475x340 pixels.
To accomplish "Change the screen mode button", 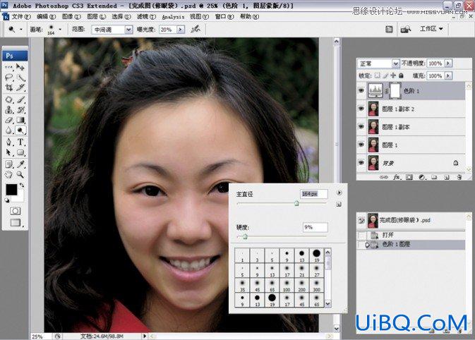I will tap(15, 222).
